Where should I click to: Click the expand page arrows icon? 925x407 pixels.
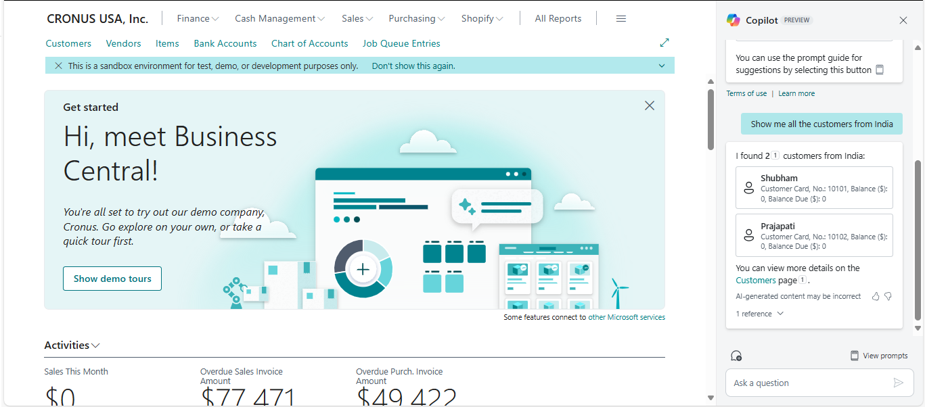point(664,43)
